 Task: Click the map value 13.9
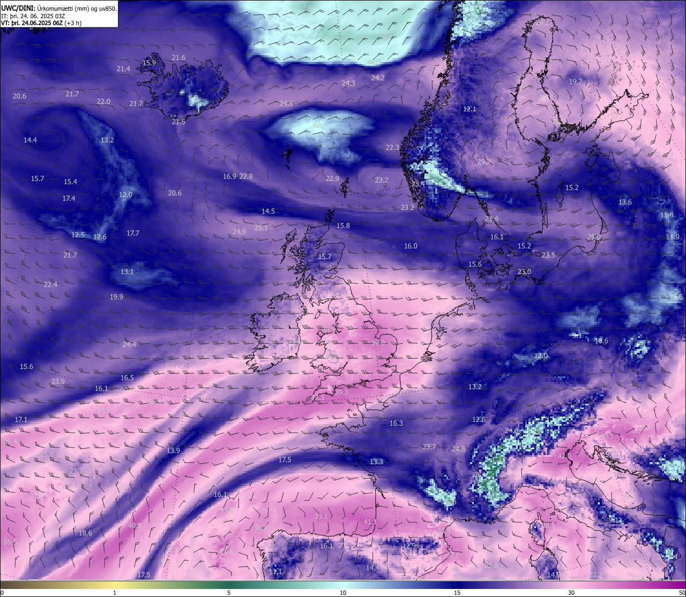173,451
